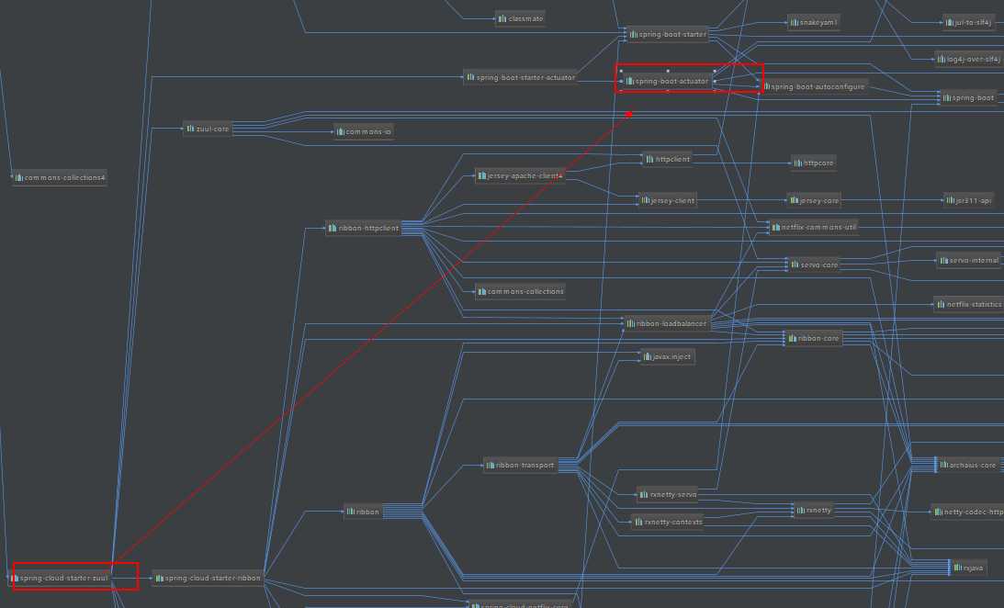Click the jsr311-api library icon
Viewport: 1004px width, 608px height.
pyautogui.click(x=950, y=200)
